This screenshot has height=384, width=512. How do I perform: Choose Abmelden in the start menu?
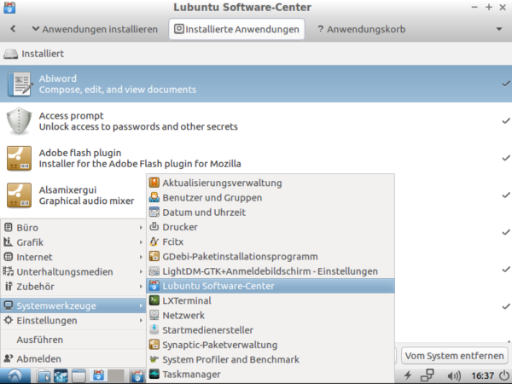73,358
